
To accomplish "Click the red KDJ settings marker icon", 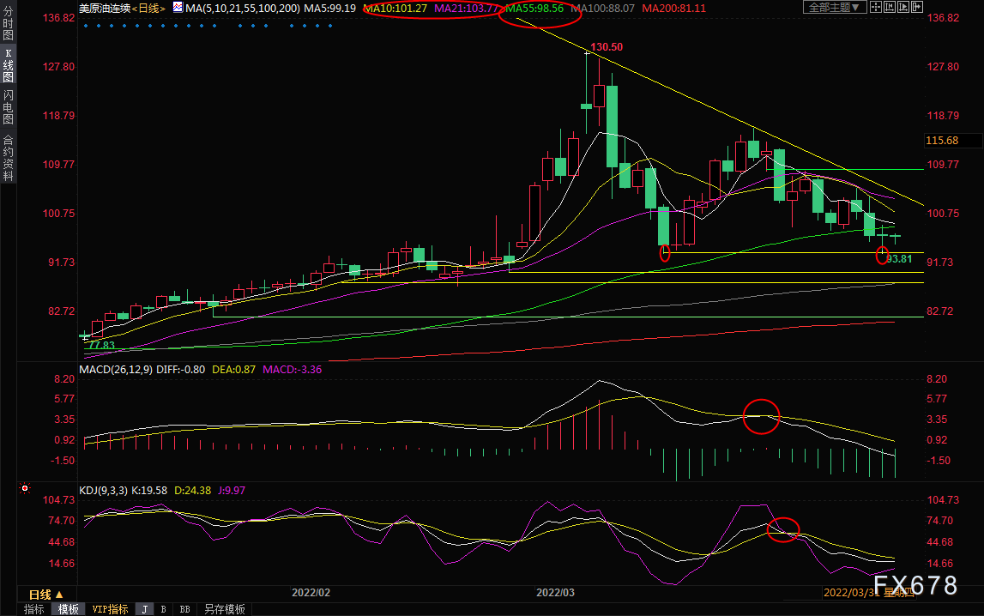I will (25, 488).
